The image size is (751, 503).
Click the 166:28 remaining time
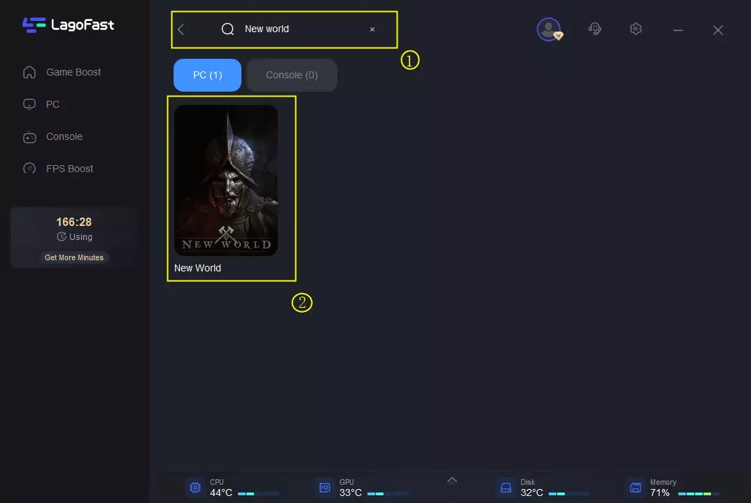coord(73,222)
